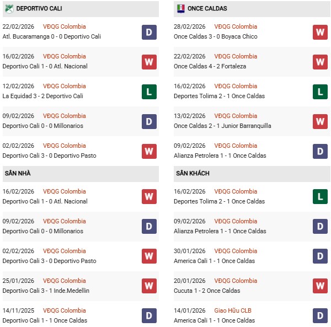Click W badge for Cucuta 1-2 Once Caldas
The width and height of the screenshot is (331, 327).
(320, 286)
